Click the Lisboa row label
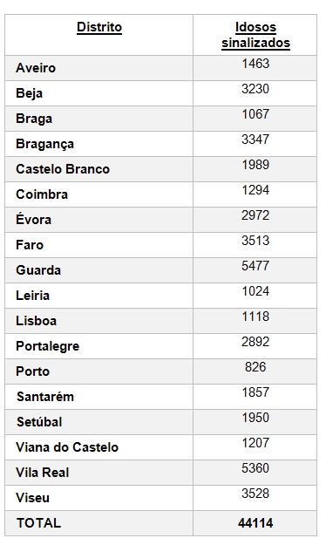This screenshot has height=545, width=326. point(36,321)
